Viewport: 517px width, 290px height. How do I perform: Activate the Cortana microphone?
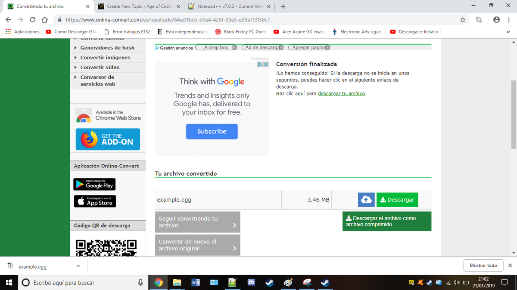pos(140,283)
